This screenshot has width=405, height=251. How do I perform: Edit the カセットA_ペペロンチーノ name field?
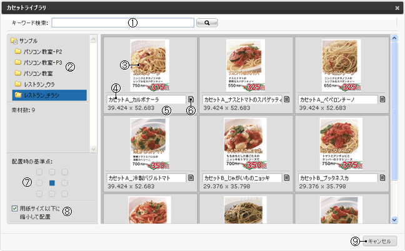pyautogui.click(x=338, y=100)
